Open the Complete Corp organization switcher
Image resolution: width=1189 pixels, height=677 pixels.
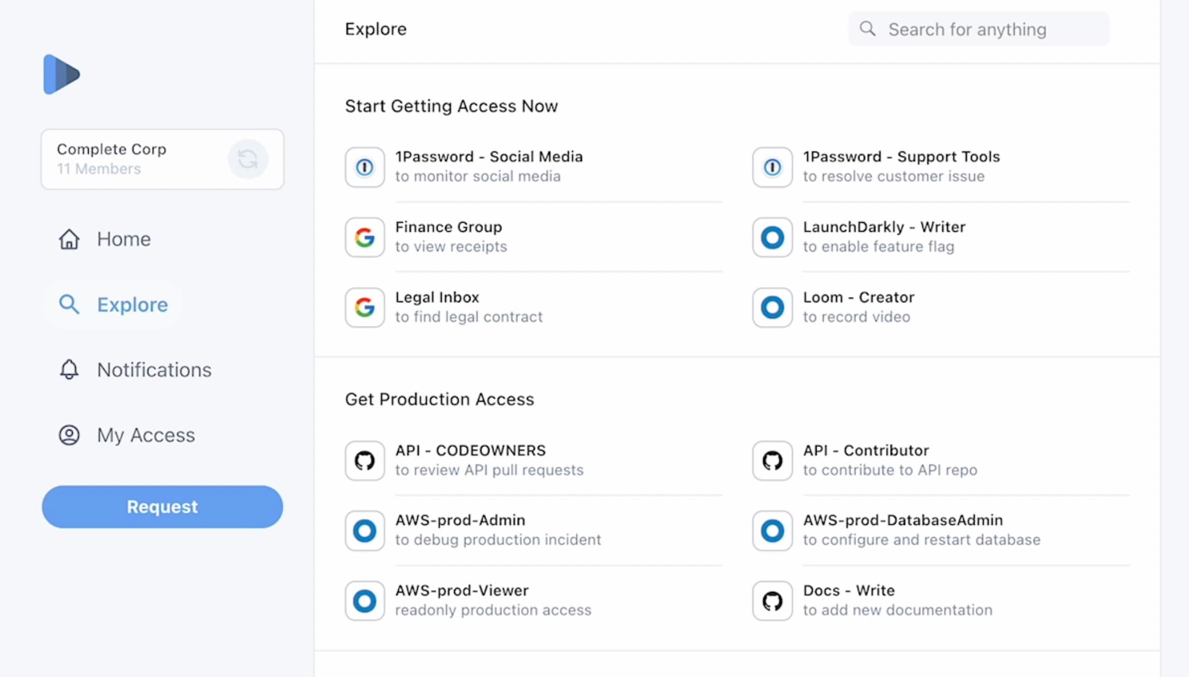(x=163, y=159)
